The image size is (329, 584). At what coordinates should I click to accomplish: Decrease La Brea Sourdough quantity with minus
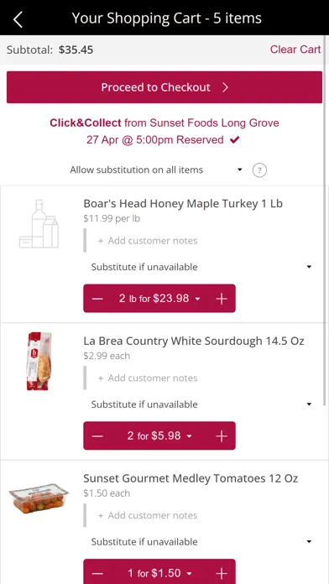coord(97,435)
